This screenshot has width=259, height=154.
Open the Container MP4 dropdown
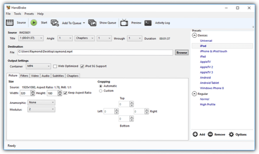coord(38,66)
